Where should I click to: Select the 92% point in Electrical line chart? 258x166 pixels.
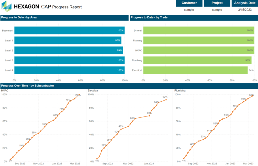[x=166, y=100]
